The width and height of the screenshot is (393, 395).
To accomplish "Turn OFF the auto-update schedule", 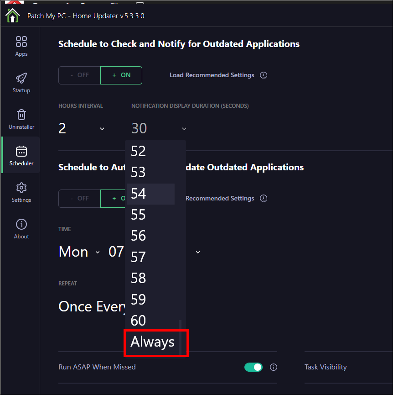I will click(79, 199).
